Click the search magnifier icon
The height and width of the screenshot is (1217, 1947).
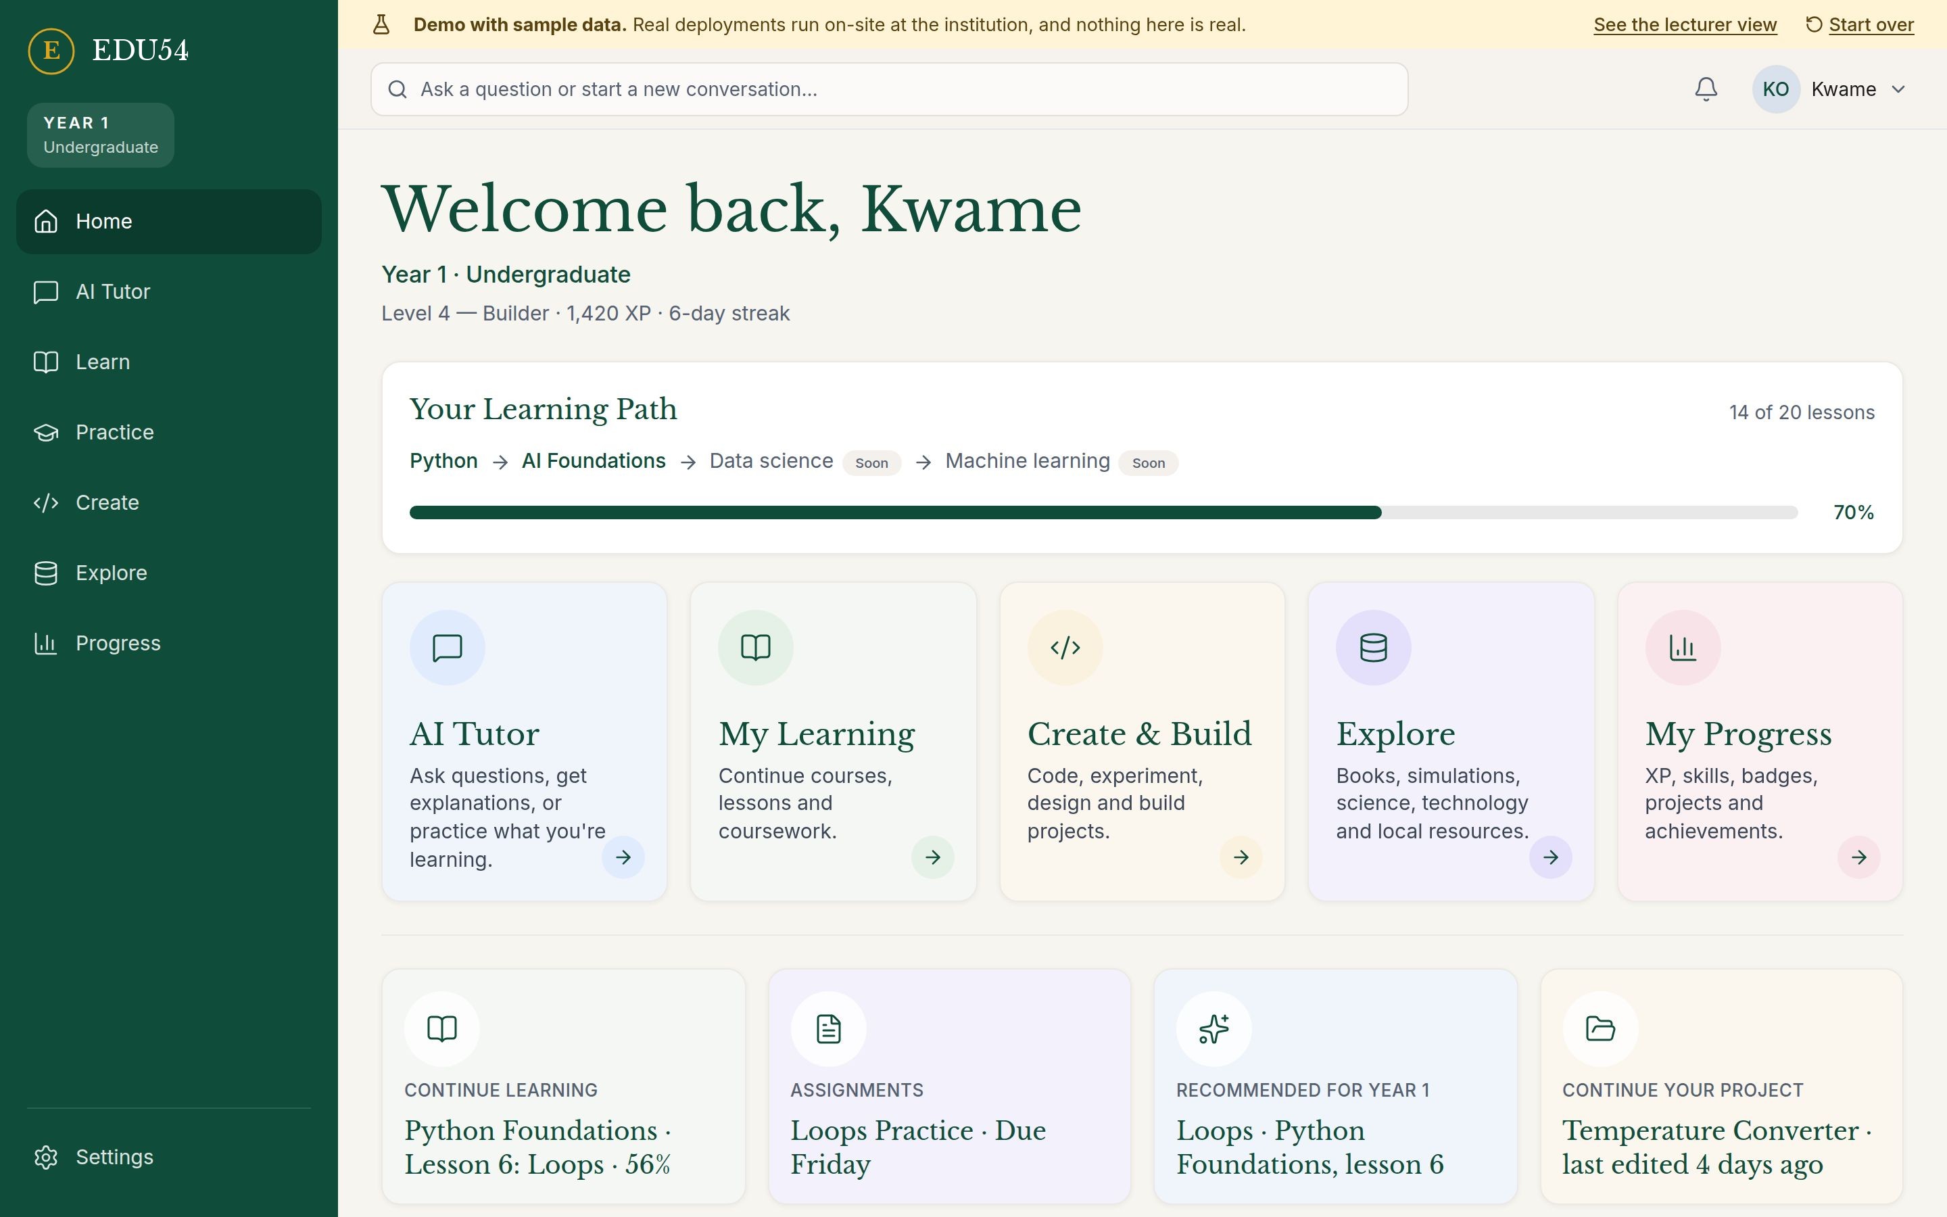(398, 89)
